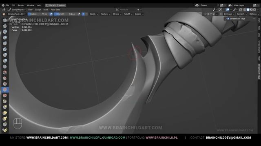The image size is (261, 146).
Task: Expand the Falloff settings dropdown
Action: tap(128, 14)
